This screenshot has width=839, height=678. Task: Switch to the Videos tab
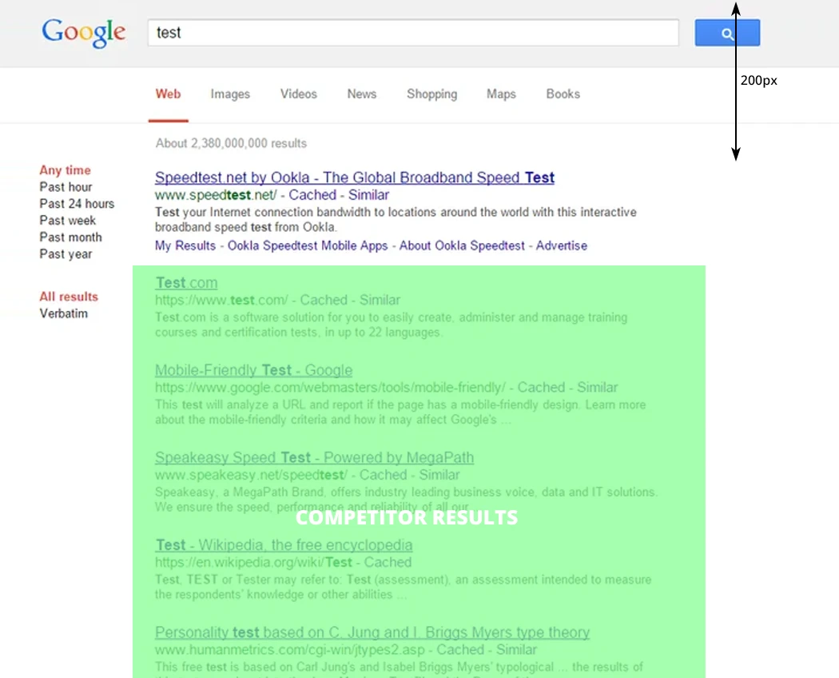point(299,94)
